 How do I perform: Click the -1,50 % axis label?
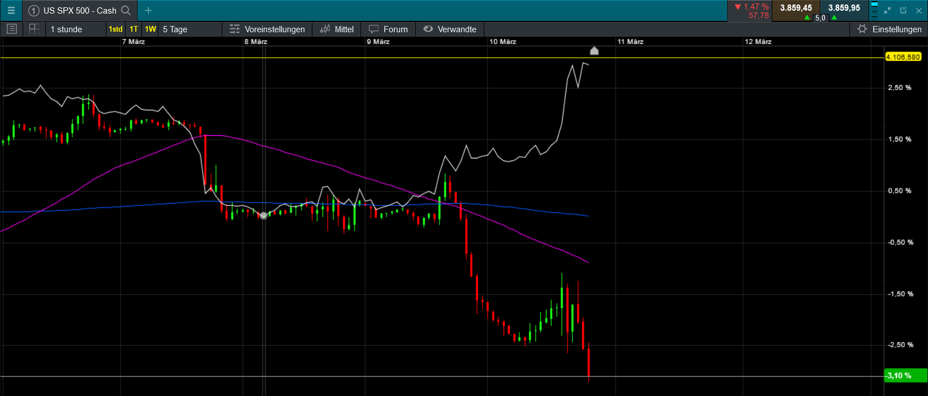[x=901, y=294]
